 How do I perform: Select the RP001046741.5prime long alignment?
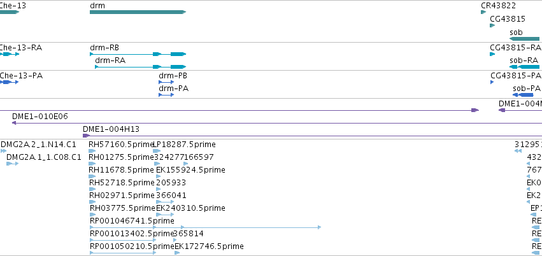tap(205, 227)
